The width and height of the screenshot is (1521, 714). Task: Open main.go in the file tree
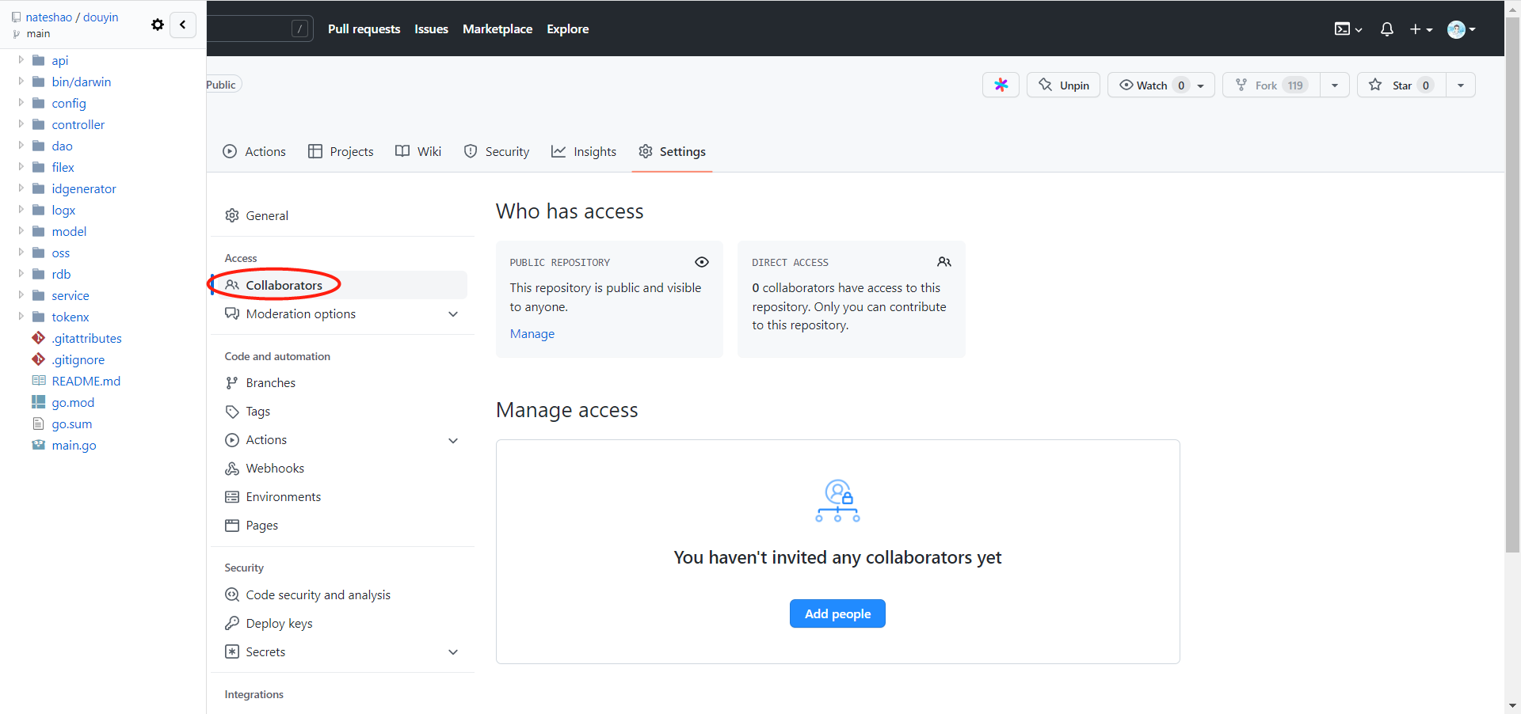click(x=74, y=446)
